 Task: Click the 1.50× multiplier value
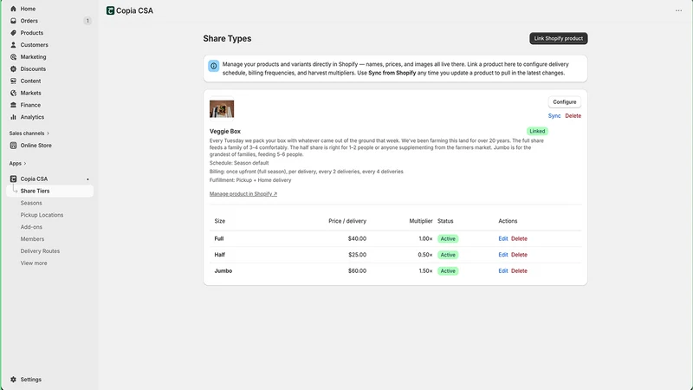[x=425, y=271]
